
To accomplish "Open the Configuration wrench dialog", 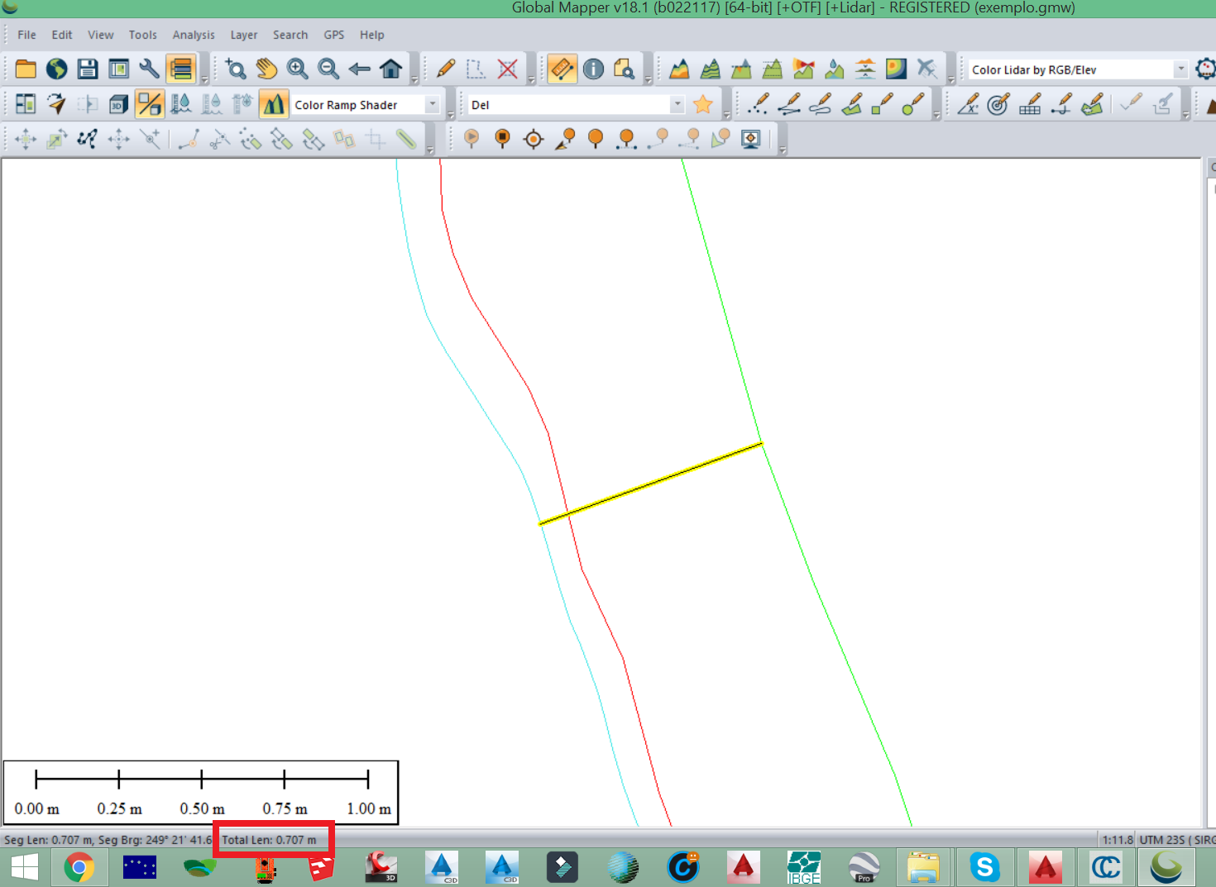I will [150, 69].
